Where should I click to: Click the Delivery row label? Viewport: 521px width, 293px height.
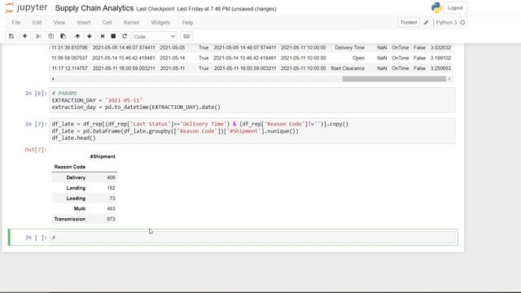tap(76, 177)
